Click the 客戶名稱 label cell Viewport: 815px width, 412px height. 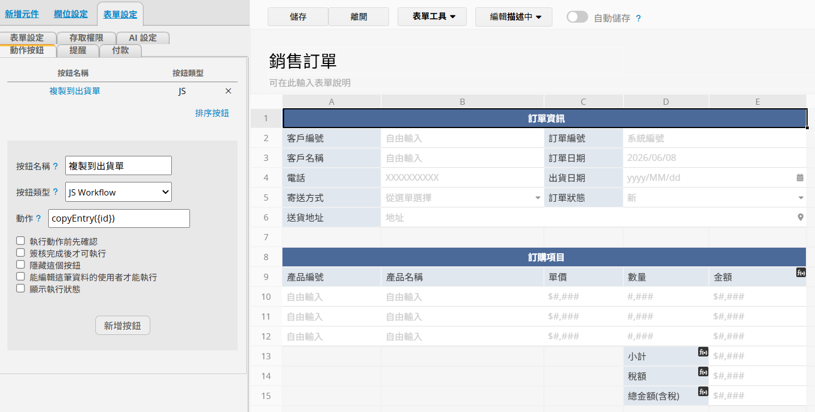(332, 158)
